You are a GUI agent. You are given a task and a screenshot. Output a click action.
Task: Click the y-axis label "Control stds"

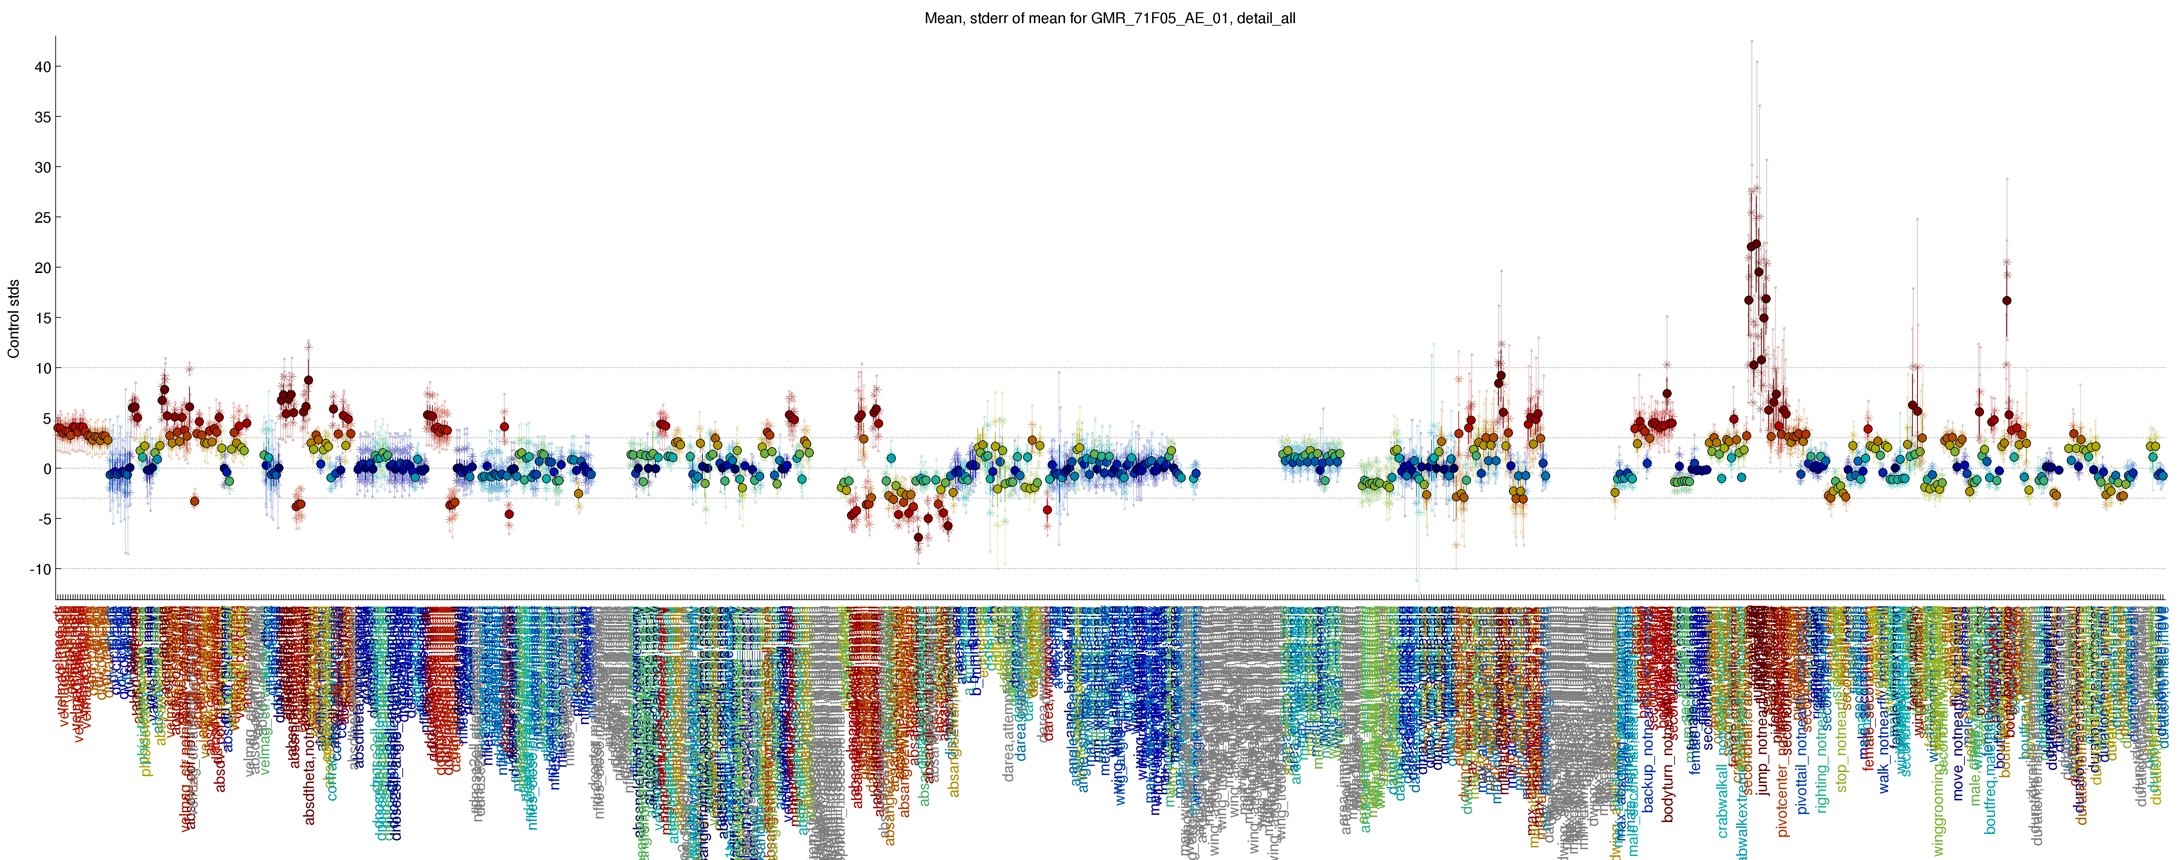[x=13, y=318]
